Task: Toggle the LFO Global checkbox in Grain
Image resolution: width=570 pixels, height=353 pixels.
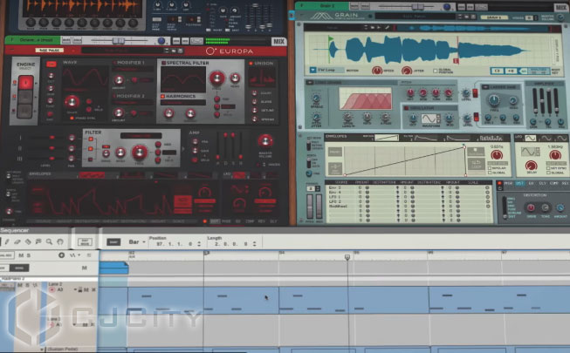Action: 548,173
